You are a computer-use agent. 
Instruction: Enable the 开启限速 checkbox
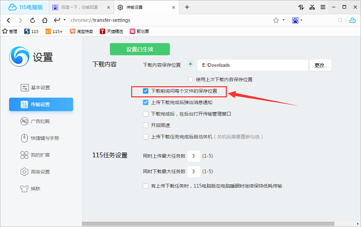146,125
